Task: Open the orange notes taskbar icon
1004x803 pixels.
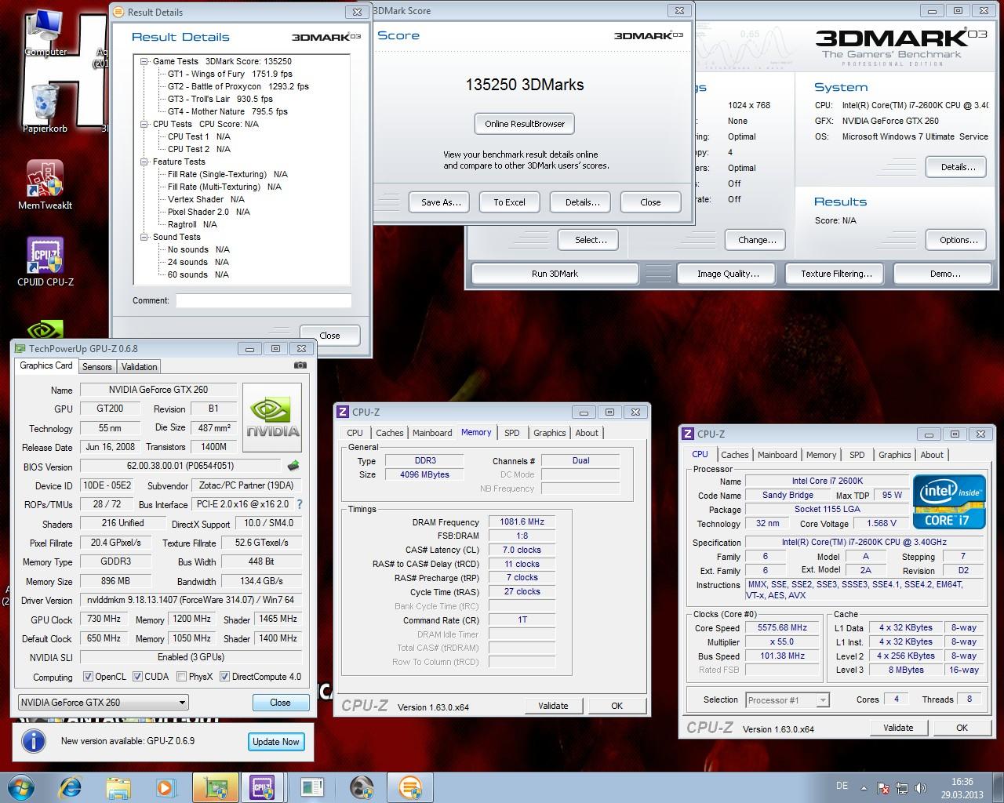Action: (x=409, y=787)
